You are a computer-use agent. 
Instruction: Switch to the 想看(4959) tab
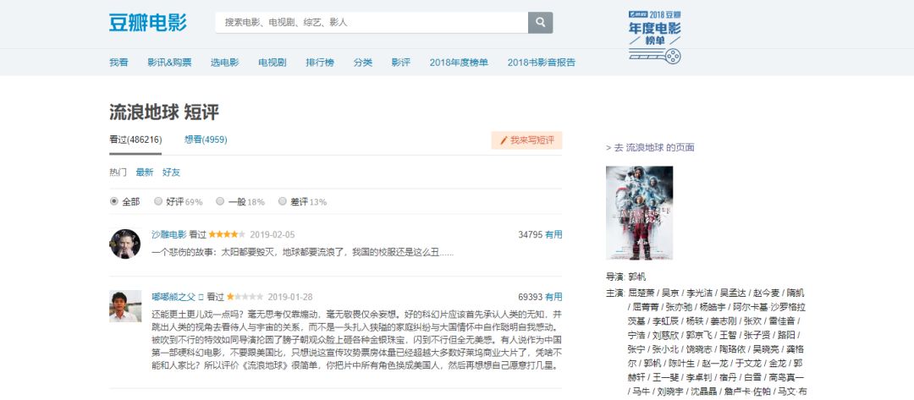206,140
